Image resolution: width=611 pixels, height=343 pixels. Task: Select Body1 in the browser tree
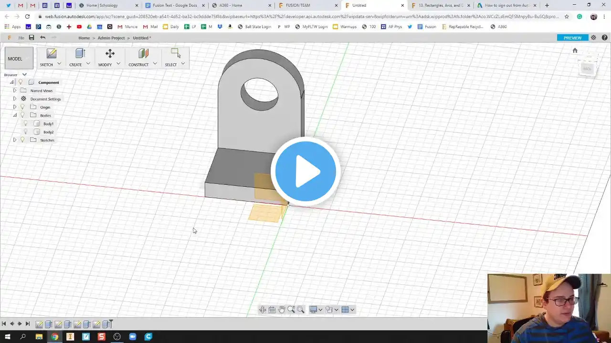(x=48, y=124)
